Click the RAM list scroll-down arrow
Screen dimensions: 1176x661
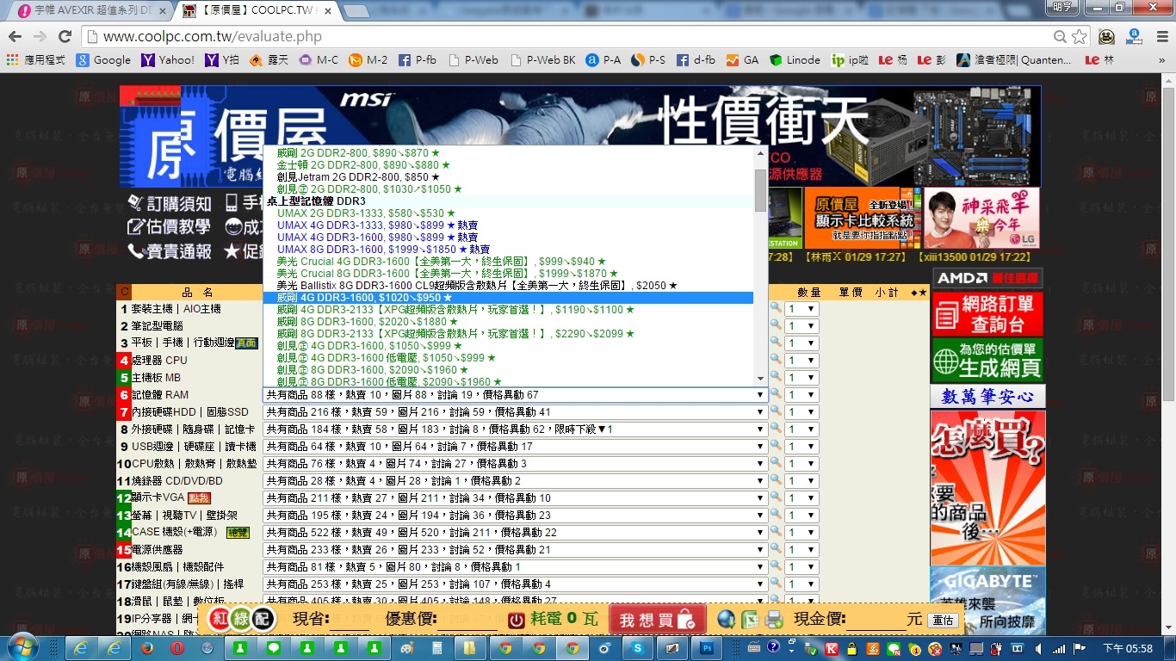click(x=760, y=378)
